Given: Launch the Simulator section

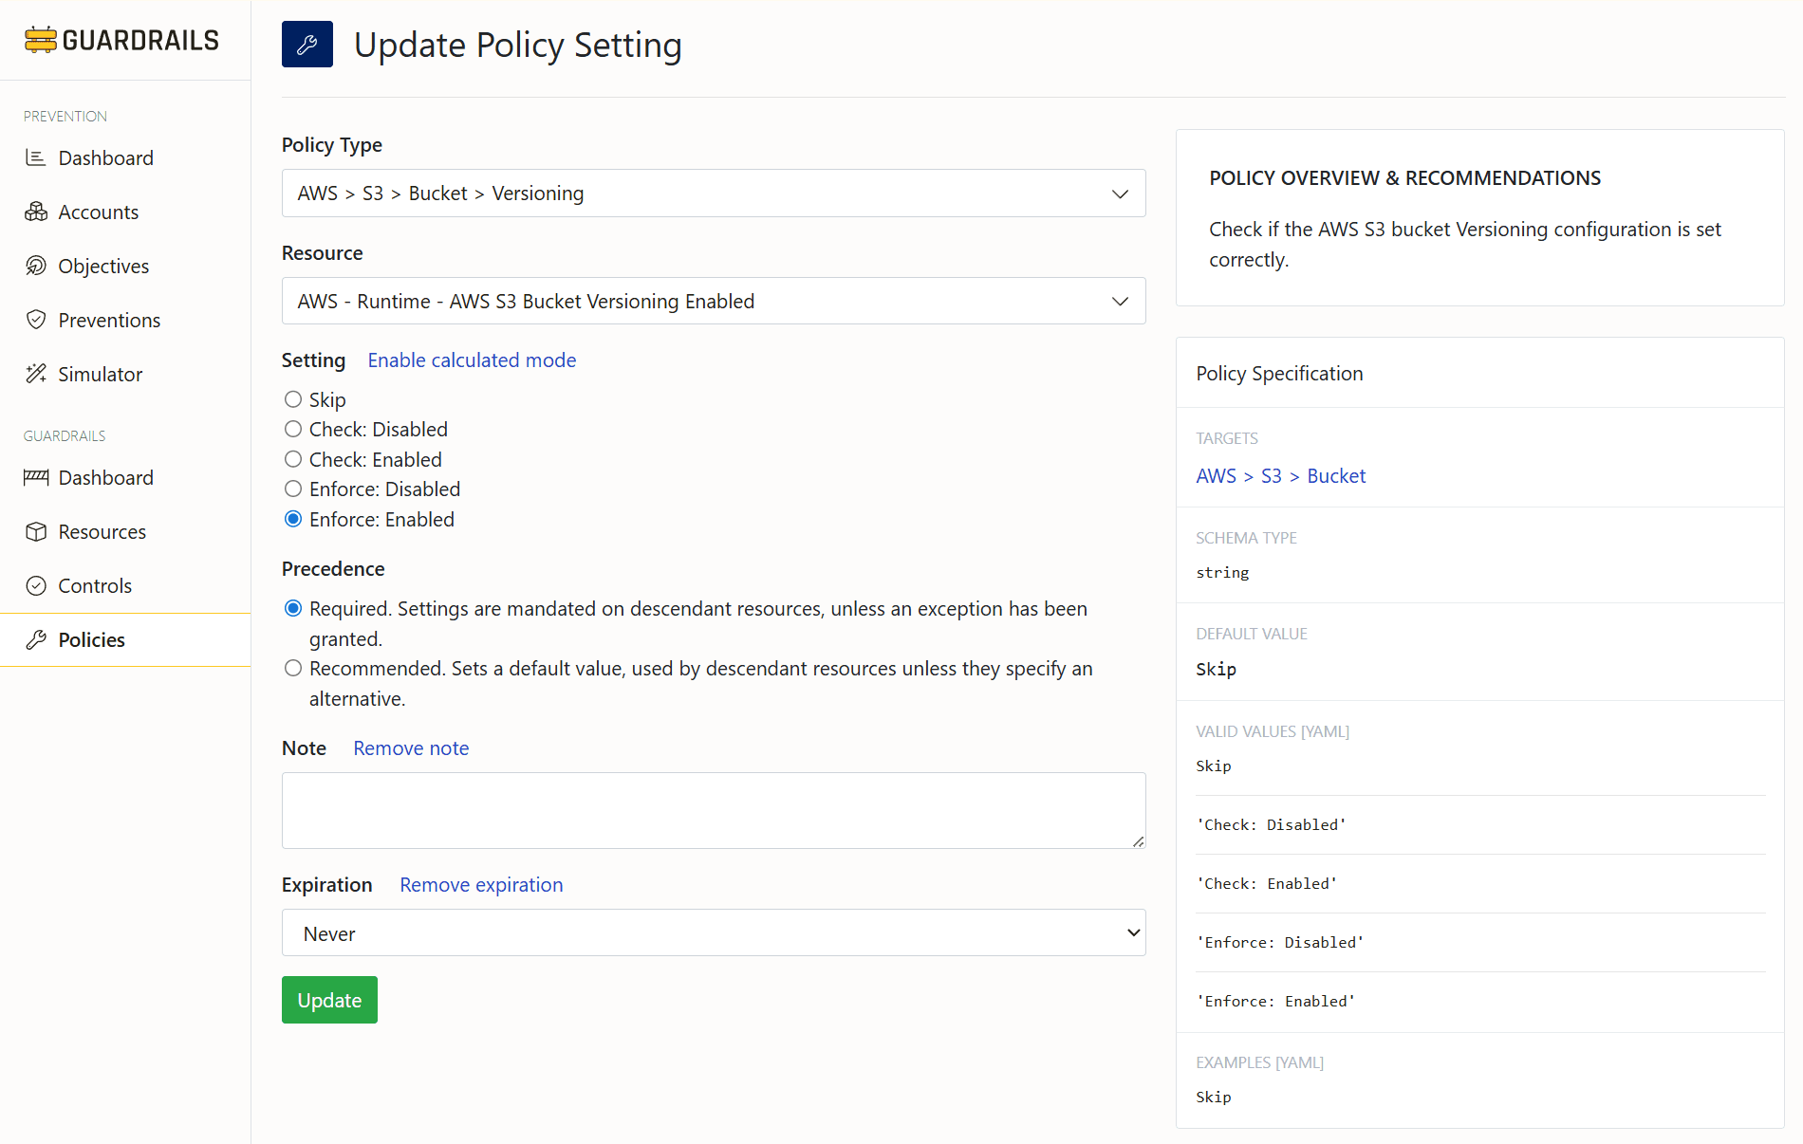Looking at the screenshot, I should 100,374.
